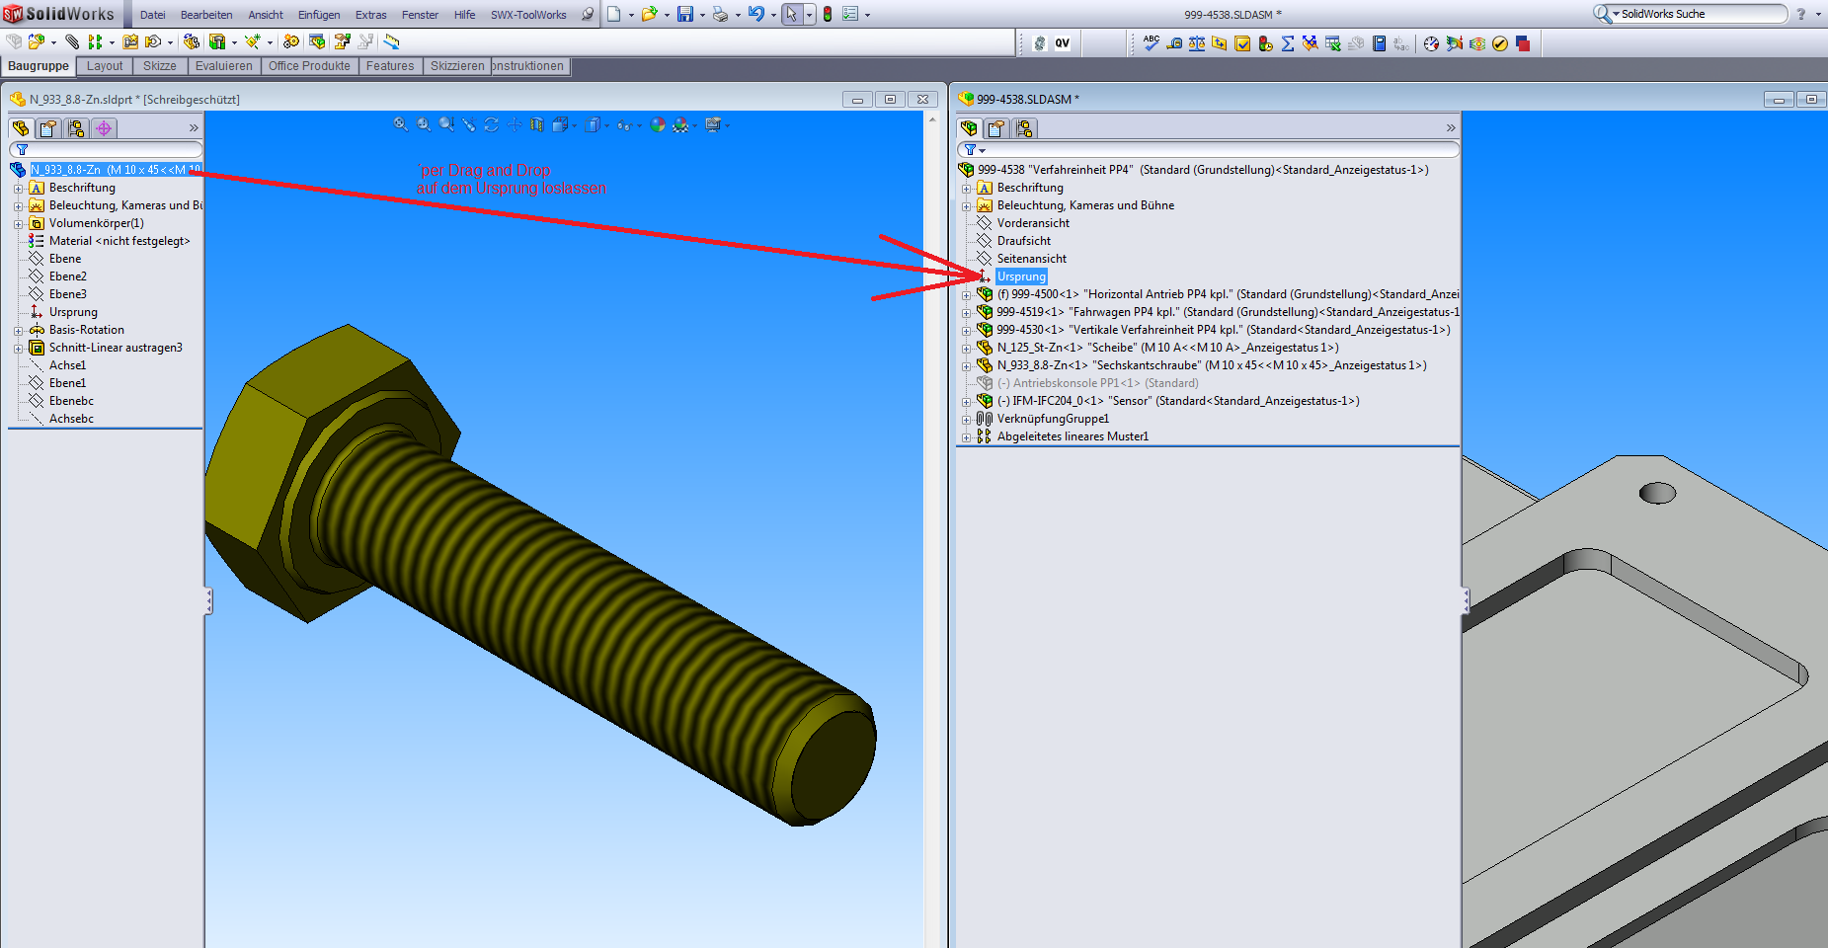Image resolution: width=1828 pixels, height=948 pixels.
Task: Click the Open file folder icon
Action: coord(649,14)
